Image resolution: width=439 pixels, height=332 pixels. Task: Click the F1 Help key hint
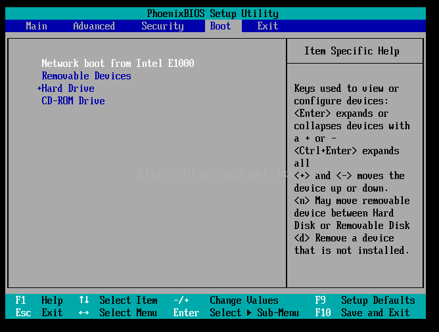coord(39,301)
